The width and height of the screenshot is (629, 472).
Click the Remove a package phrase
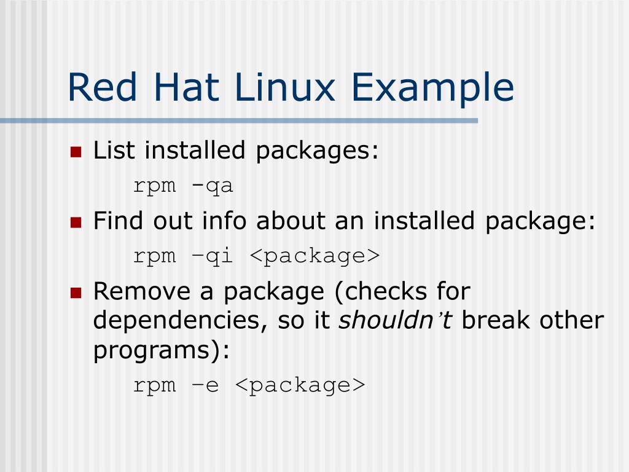(209, 292)
